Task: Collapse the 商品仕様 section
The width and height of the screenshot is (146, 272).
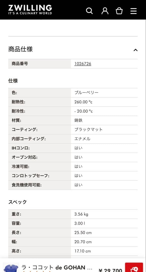Action: click(x=135, y=50)
